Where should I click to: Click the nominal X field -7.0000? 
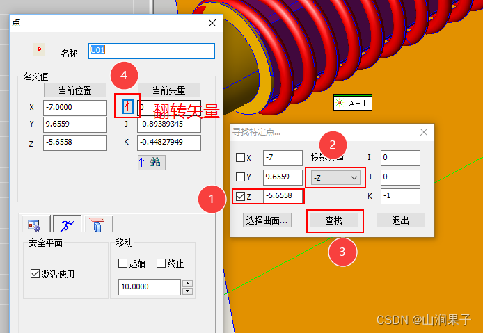[x=75, y=108]
